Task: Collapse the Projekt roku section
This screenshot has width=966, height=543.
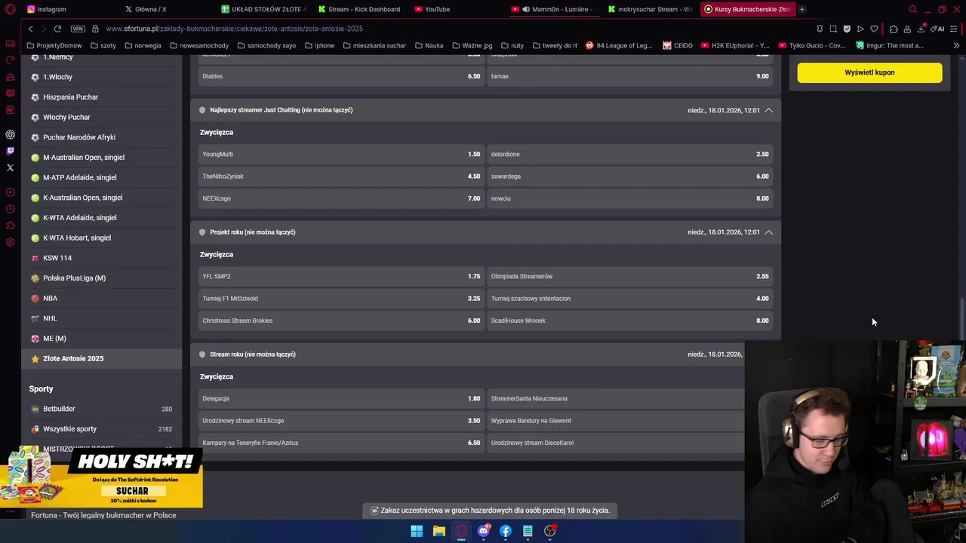Action: pos(768,232)
